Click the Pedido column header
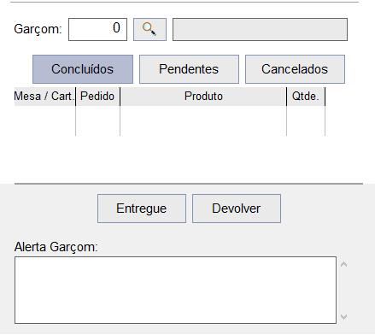Viewport: 375px width, 335px height. point(97,97)
